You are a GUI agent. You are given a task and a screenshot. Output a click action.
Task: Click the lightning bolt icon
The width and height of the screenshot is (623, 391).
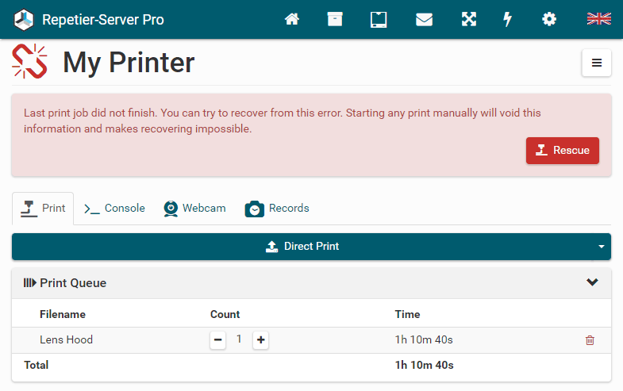pyautogui.click(x=508, y=19)
